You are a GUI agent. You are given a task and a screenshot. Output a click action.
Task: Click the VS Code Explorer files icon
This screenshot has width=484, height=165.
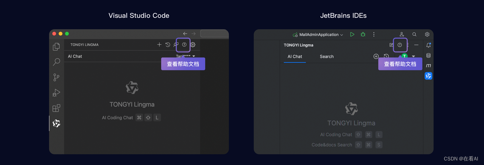pyautogui.click(x=56, y=47)
